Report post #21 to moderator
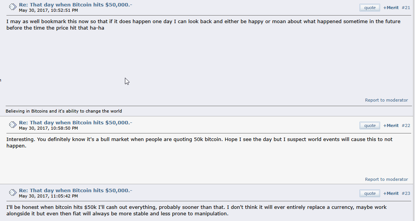Screen dimensions: 415x221 tap(387, 100)
